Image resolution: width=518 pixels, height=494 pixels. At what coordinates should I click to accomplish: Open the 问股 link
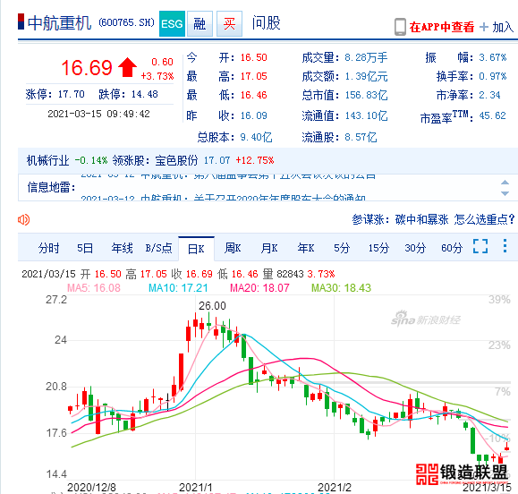point(266,23)
